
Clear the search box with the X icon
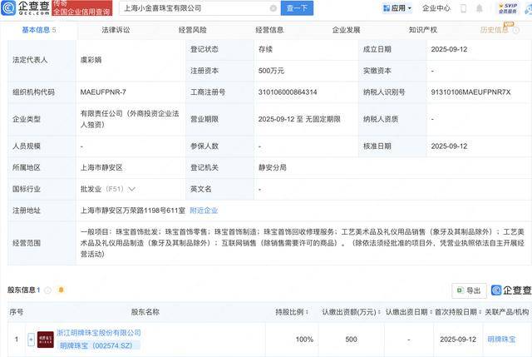click(x=273, y=8)
